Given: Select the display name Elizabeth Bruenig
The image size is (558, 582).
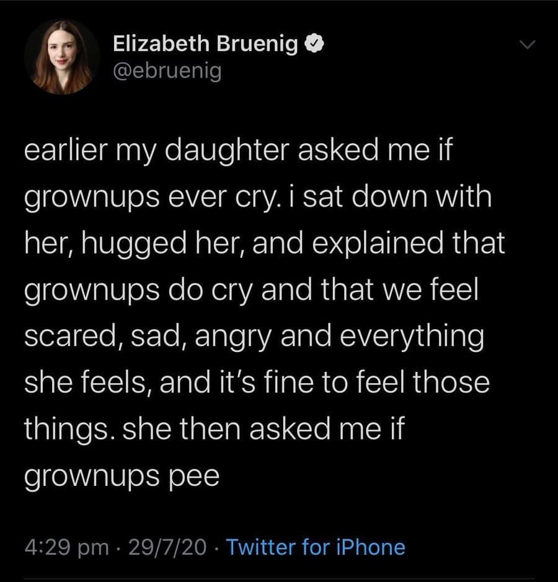Looking at the screenshot, I should tap(205, 43).
